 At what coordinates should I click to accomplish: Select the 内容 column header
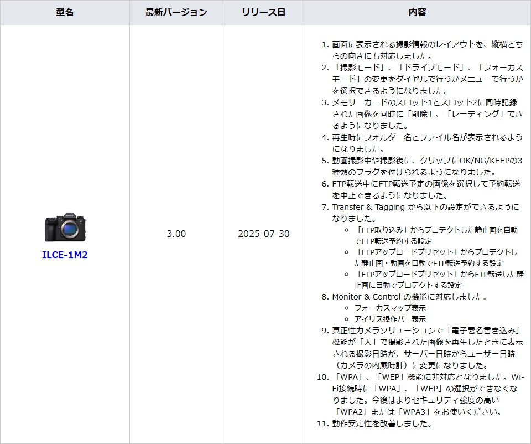point(417,13)
